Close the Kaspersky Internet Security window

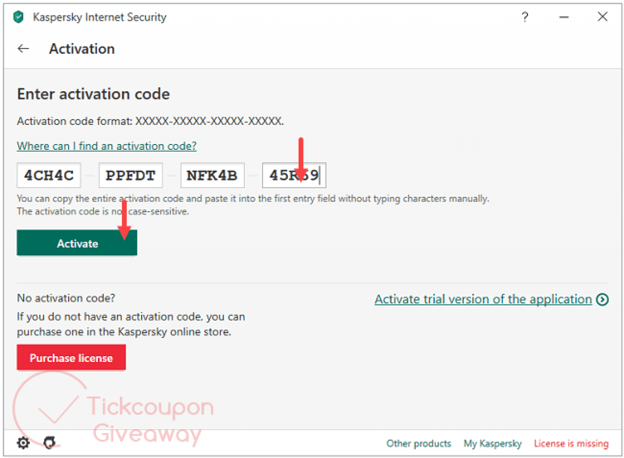[602, 17]
